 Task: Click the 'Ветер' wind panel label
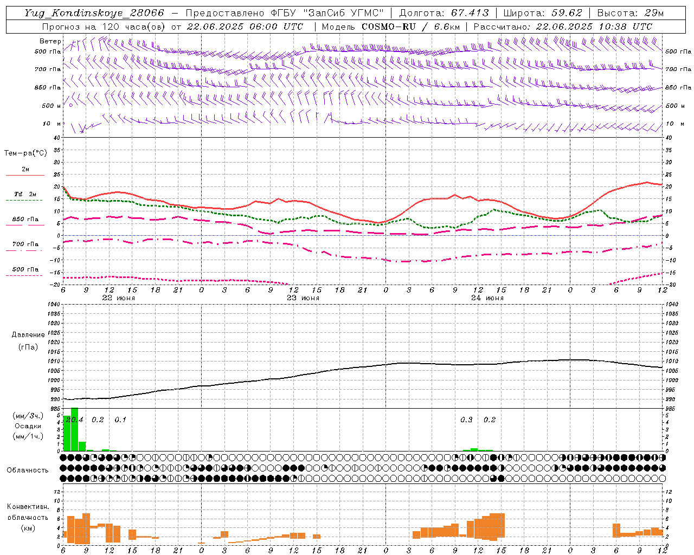[50, 41]
